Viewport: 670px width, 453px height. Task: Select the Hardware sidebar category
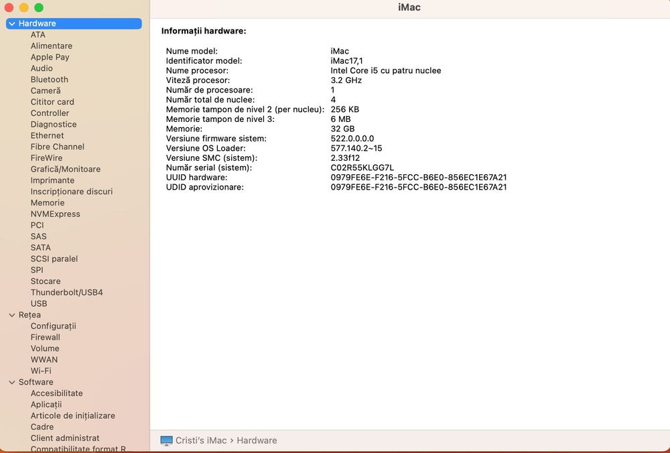coord(74,23)
